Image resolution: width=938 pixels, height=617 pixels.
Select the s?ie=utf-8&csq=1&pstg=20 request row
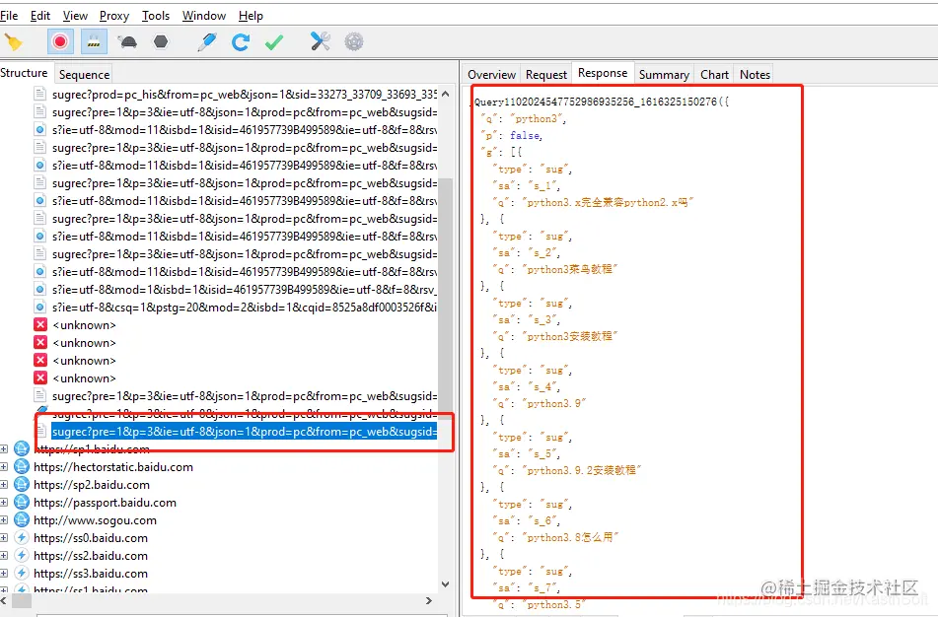(x=244, y=308)
